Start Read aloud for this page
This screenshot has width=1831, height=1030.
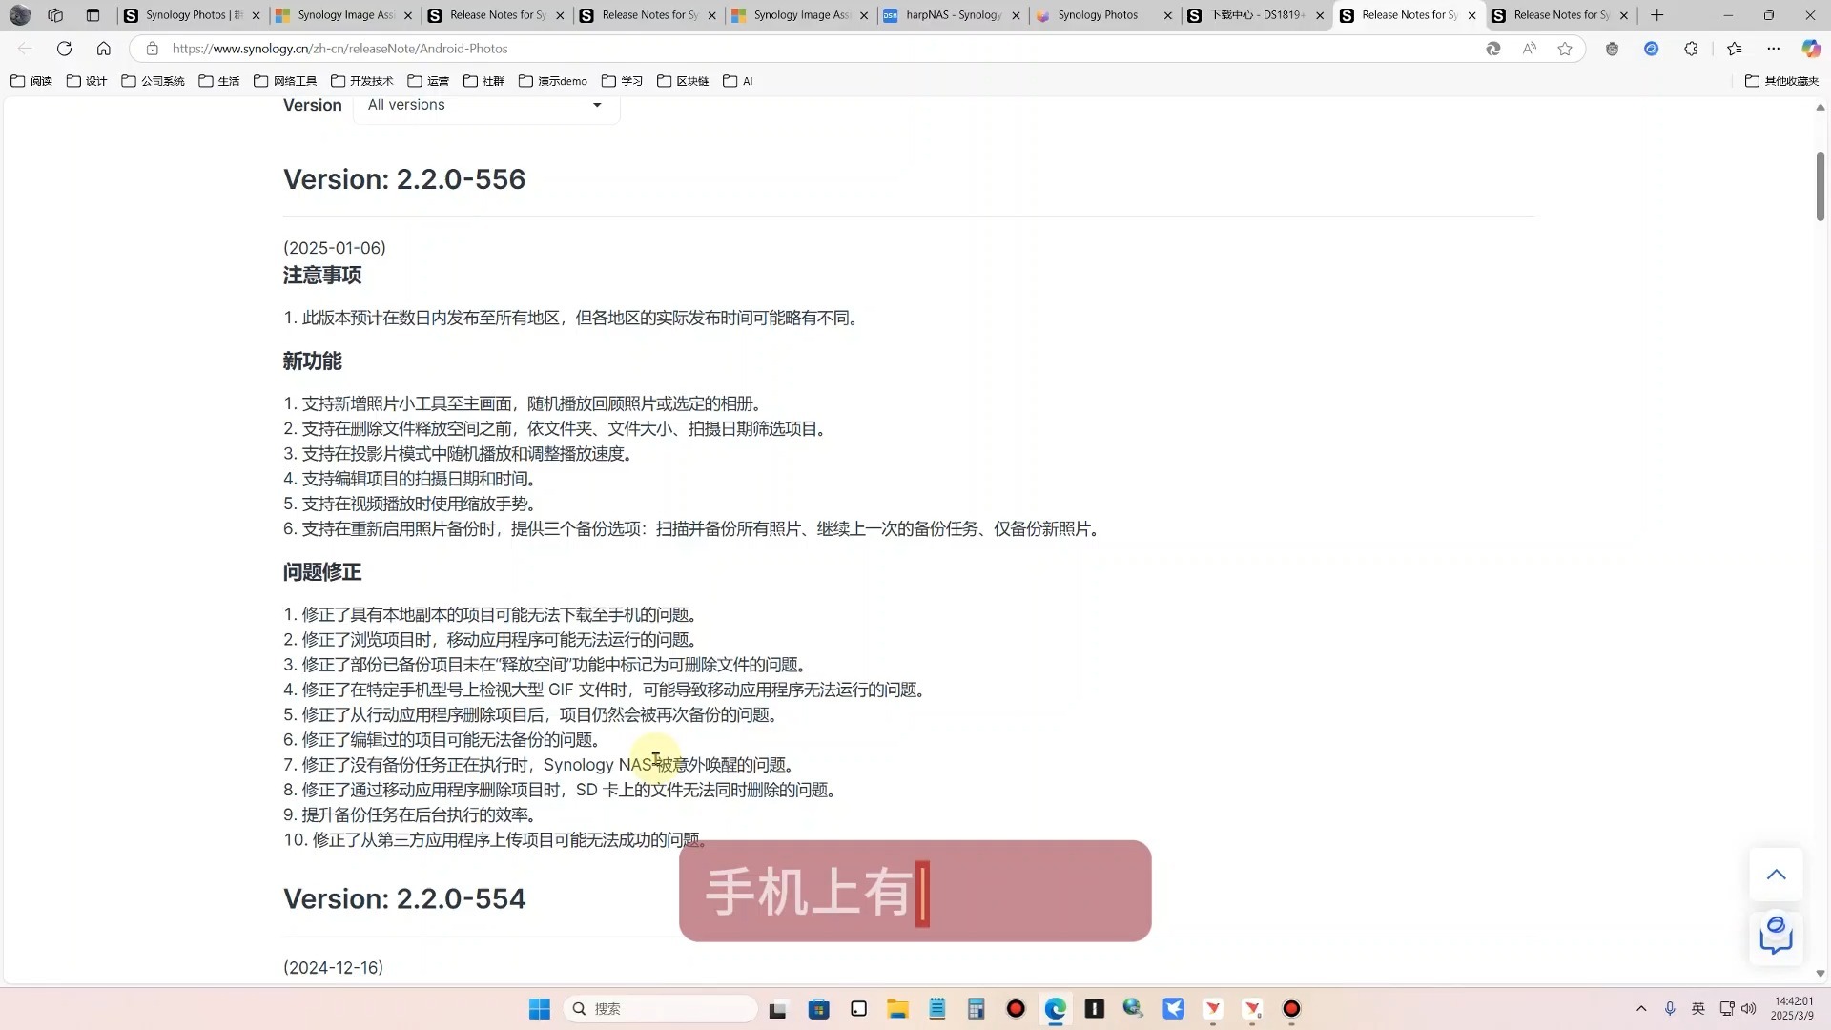click(1529, 49)
